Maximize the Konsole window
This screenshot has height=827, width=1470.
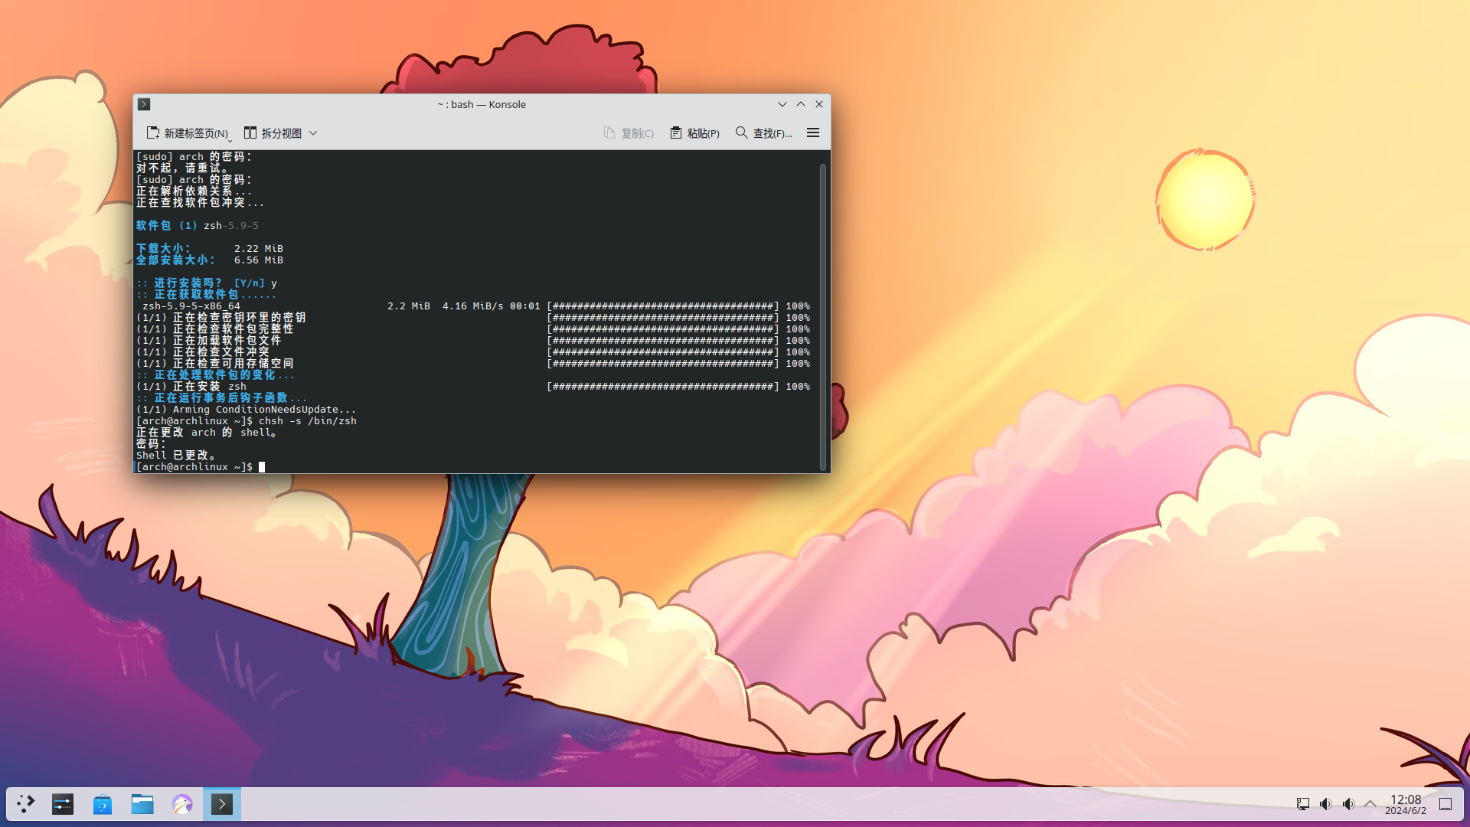click(x=801, y=104)
